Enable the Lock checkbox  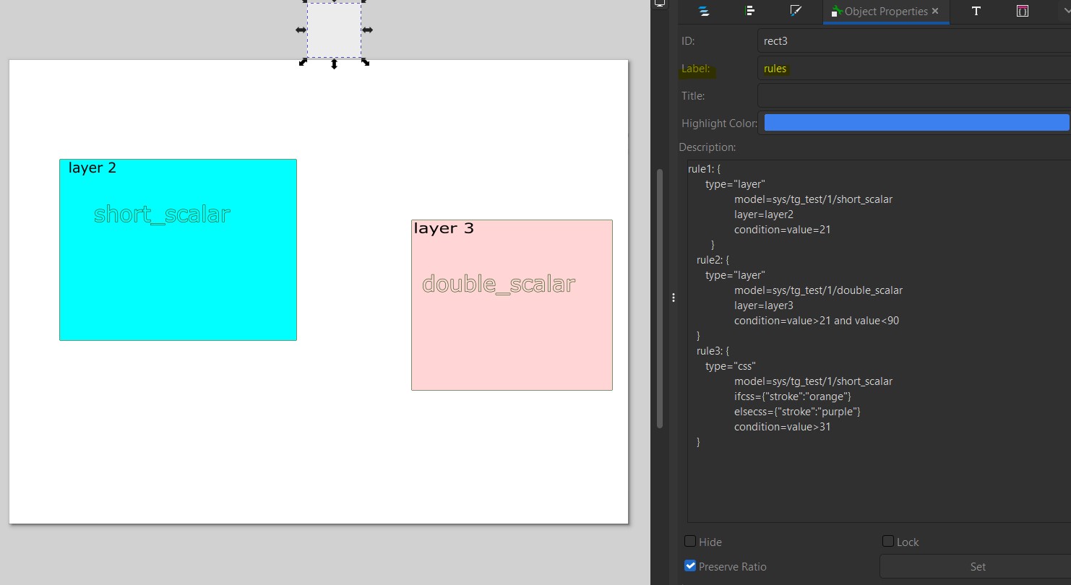888,541
